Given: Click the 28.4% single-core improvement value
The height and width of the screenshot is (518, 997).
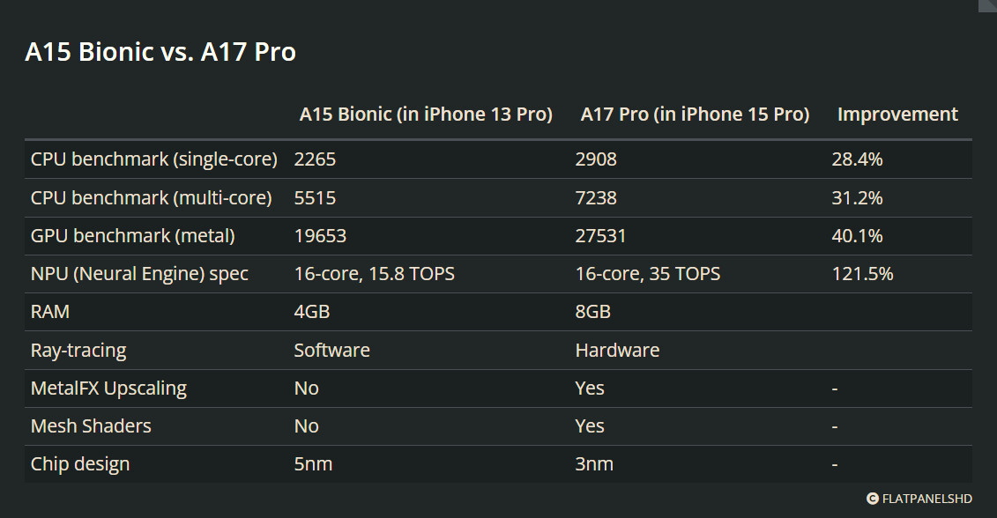Looking at the screenshot, I should [857, 159].
